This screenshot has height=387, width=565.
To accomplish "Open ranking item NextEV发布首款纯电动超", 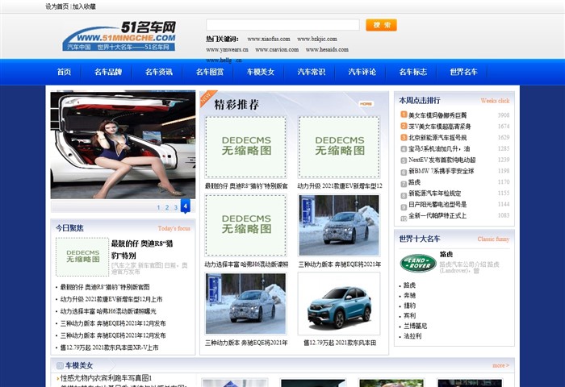I will click(x=442, y=160).
